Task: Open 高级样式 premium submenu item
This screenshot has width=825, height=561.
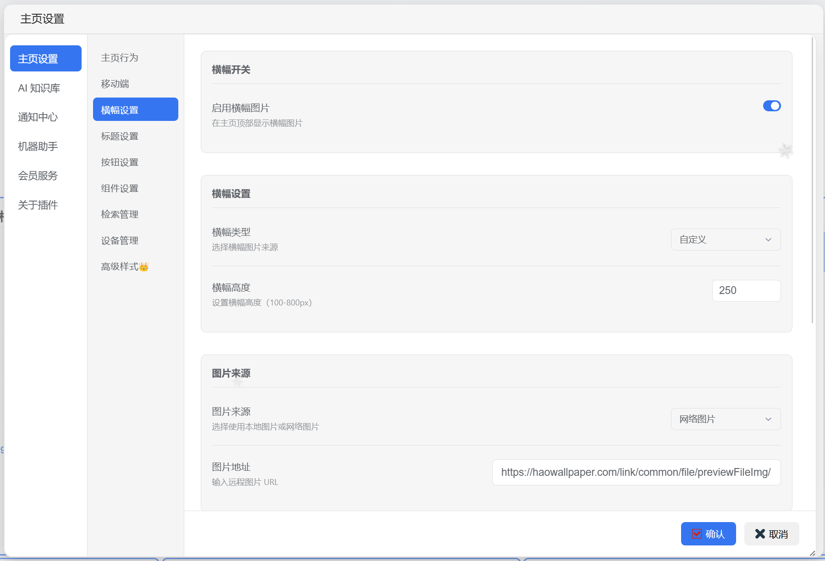Action: (136, 267)
